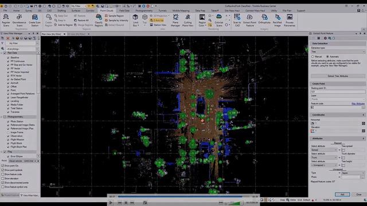The height and width of the screenshot is (206, 367).
Task: Toggle the Show point IDs checkbox
Action: click(x=3, y=166)
